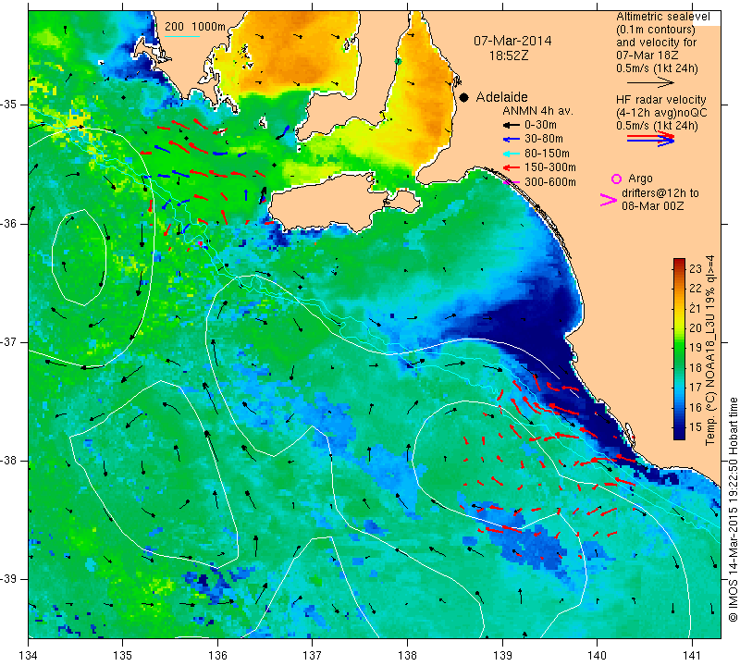Viewport: 740px width, 666px height.
Task: Click the '07-Mar-2014' date label
Action: click(512, 41)
